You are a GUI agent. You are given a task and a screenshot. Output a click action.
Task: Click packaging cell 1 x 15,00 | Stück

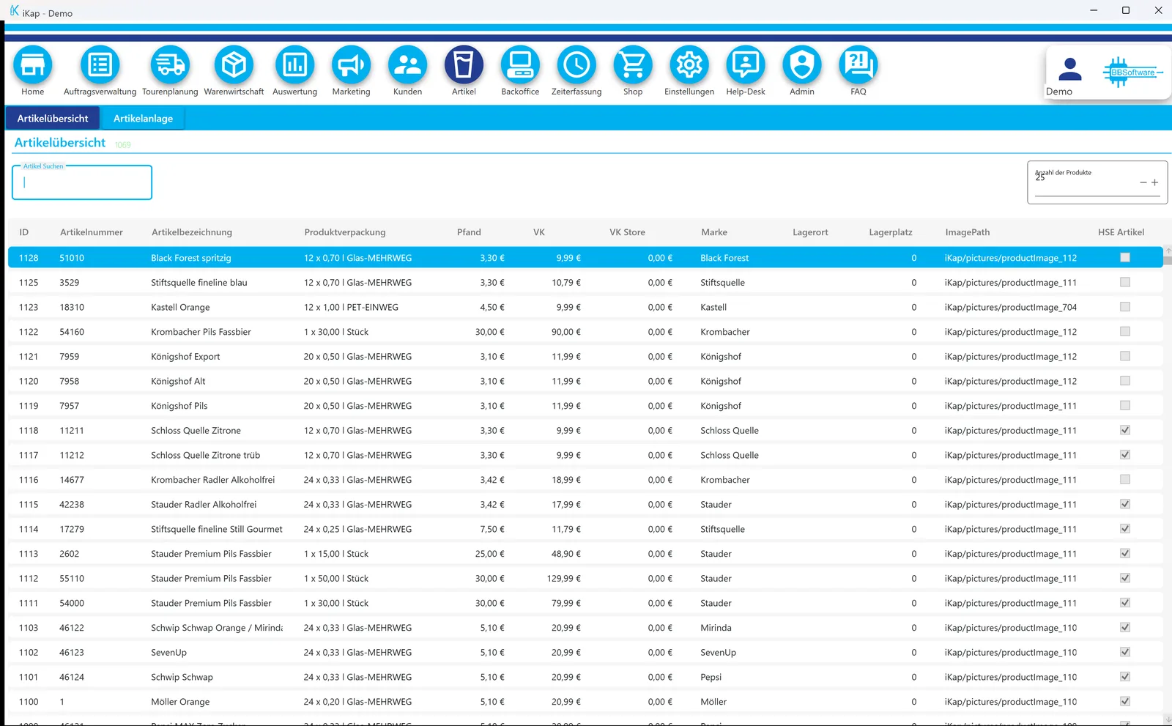pos(336,554)
